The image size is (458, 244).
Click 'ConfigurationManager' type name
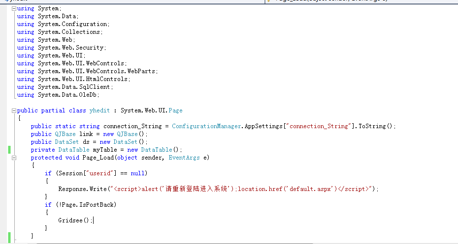206,126
